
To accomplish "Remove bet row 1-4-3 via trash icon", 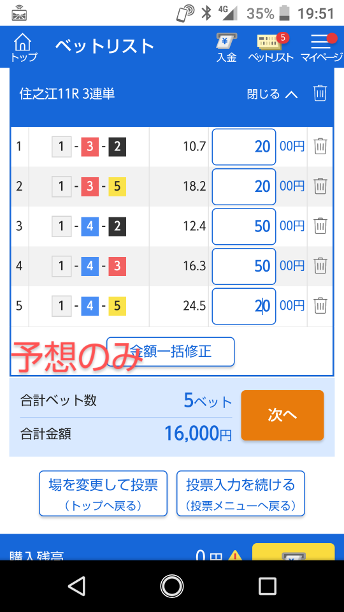I will pos(320,266).
